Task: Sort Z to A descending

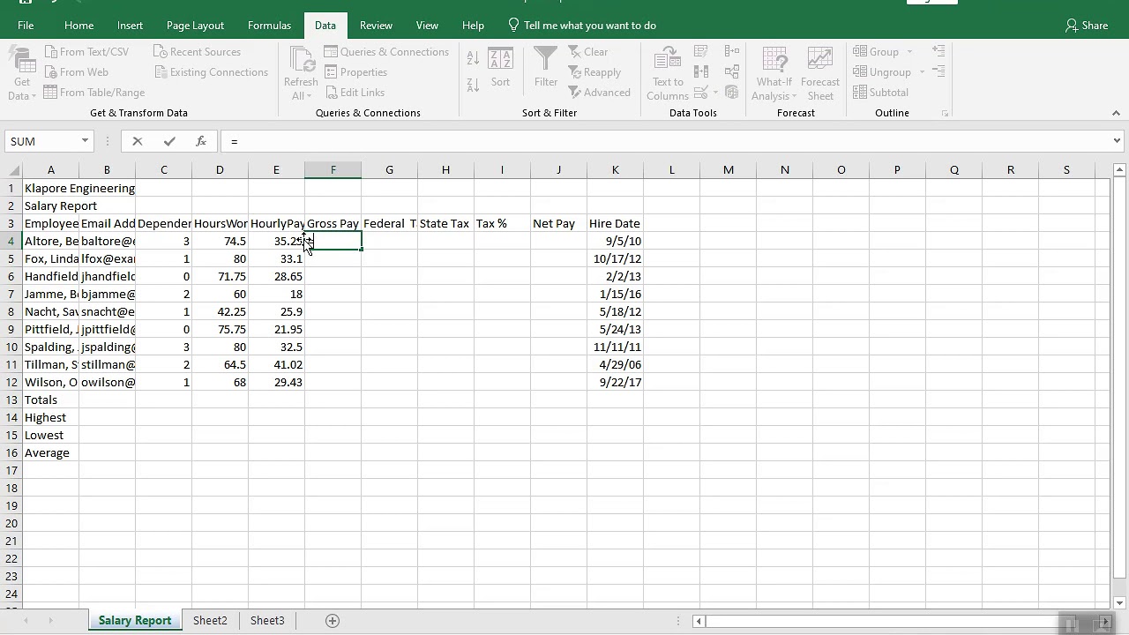Action: pos(473,84)
